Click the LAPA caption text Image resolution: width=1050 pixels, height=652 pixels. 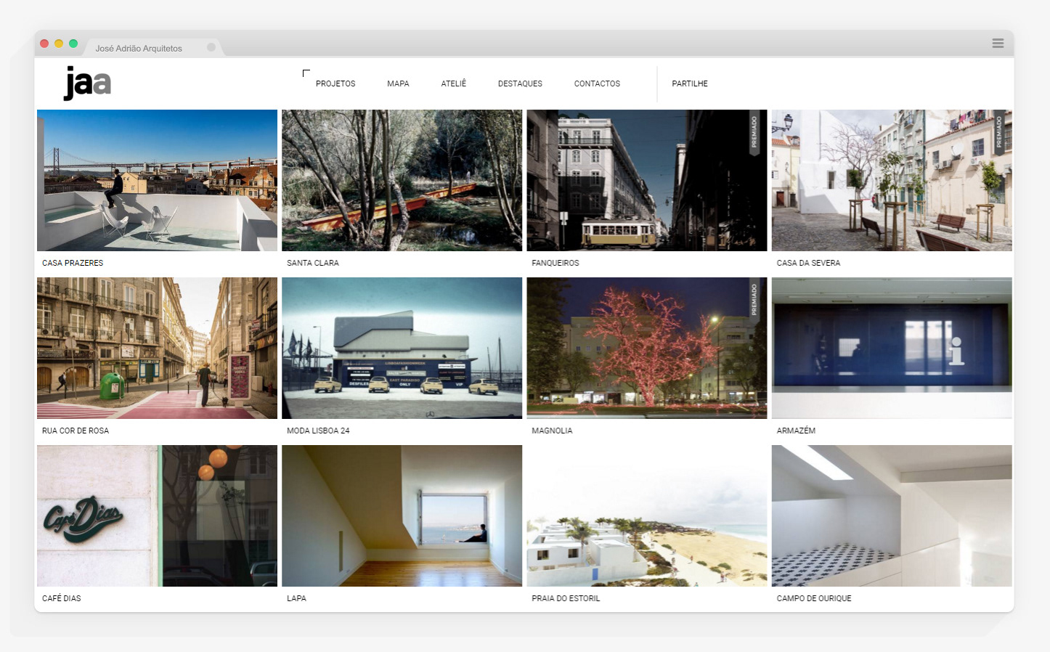(296, 598)
